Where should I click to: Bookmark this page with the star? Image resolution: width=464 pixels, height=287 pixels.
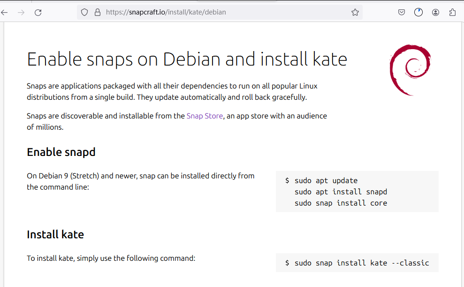(355, 12)
